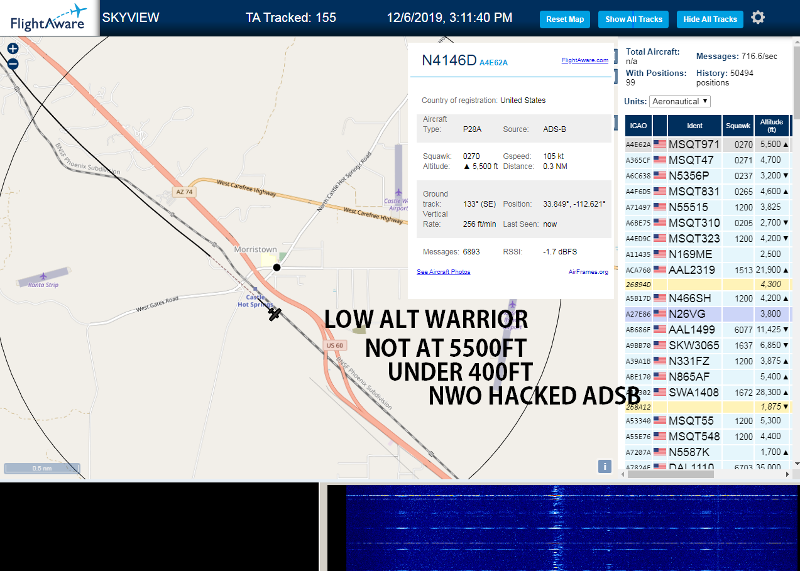Select the N865AF aircraft row
The width and height of the screenshot is (800, 571).
pyautogui.click(x=708, y=377)
